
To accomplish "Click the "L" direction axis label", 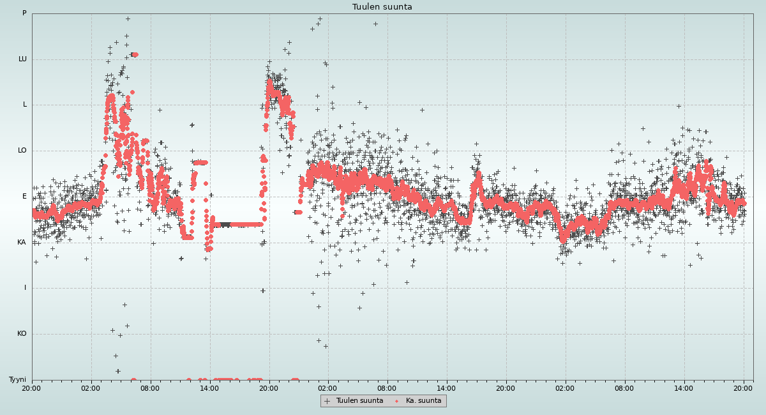I will tap(25, 105).
